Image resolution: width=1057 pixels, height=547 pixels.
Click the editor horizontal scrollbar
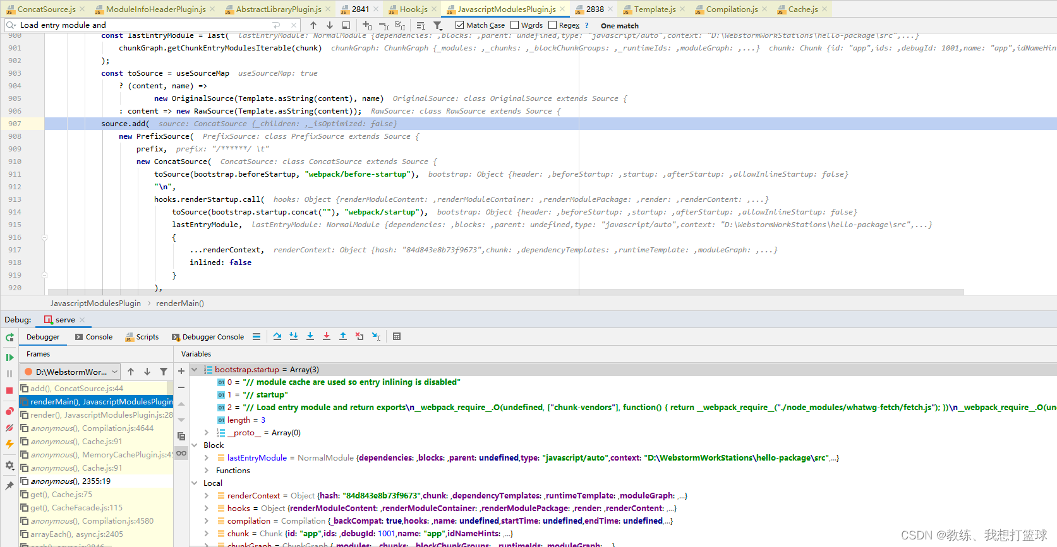pos(505,292)
